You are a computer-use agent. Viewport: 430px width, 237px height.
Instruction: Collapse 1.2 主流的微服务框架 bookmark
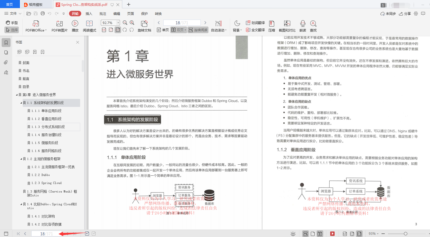click(21, 159)
